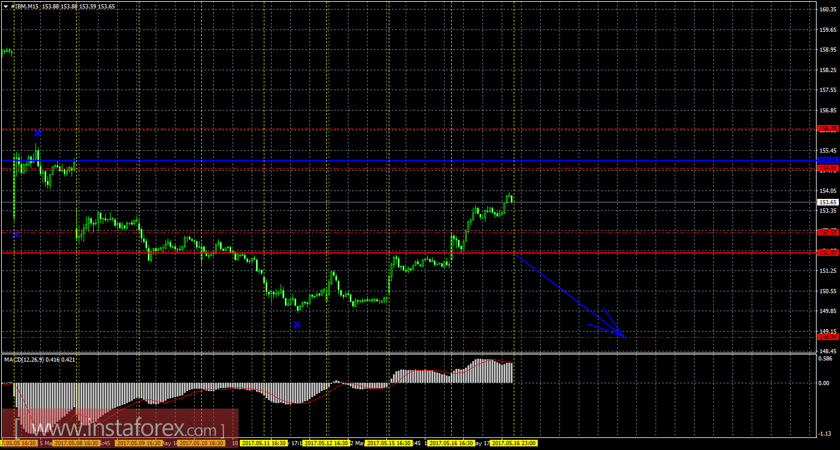This screenshot has height=450, width=840.
Task: Click the red 152.57 price level label
Action: tap(829, 231)
